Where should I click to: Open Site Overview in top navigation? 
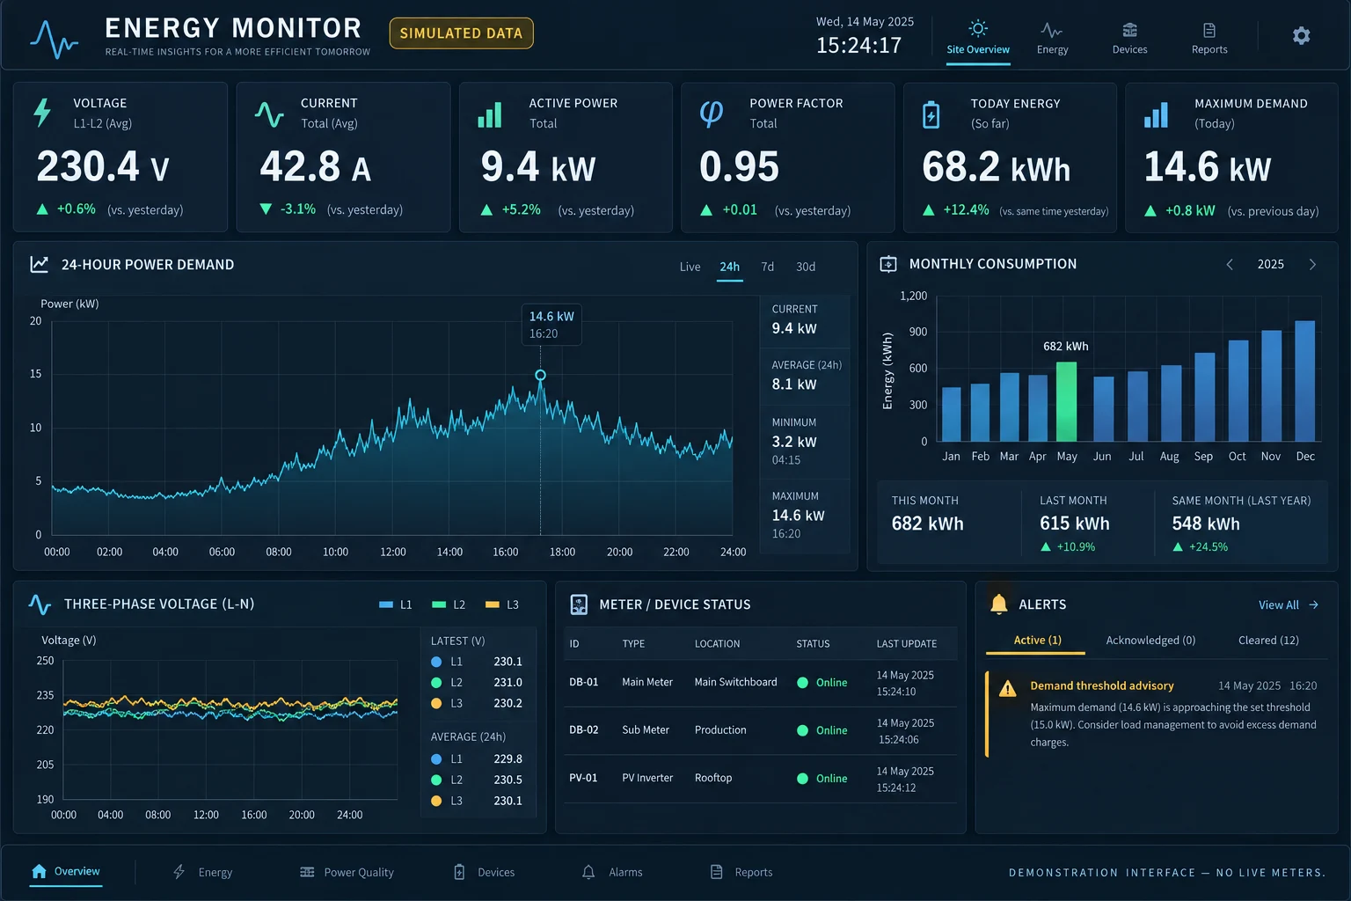point(978,39)
